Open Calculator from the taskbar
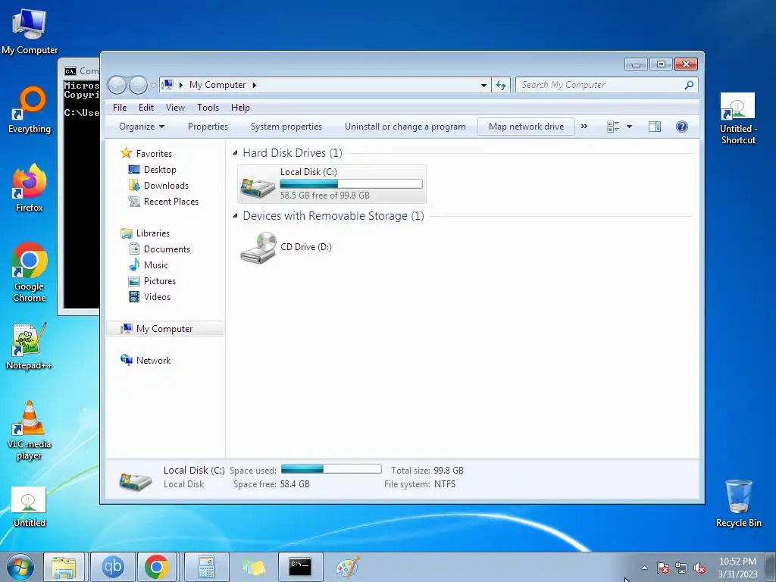This screenshot has width=776, height=582. (206, 567)
